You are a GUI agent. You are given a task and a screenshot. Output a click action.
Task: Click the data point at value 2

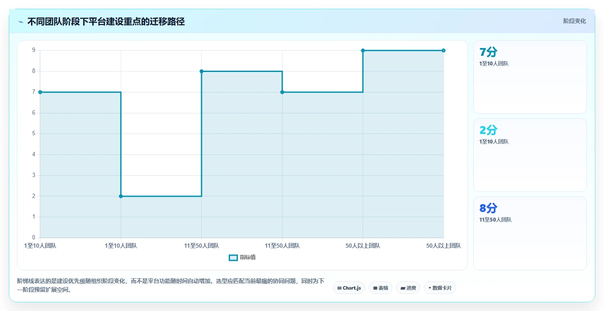point(121,196)
